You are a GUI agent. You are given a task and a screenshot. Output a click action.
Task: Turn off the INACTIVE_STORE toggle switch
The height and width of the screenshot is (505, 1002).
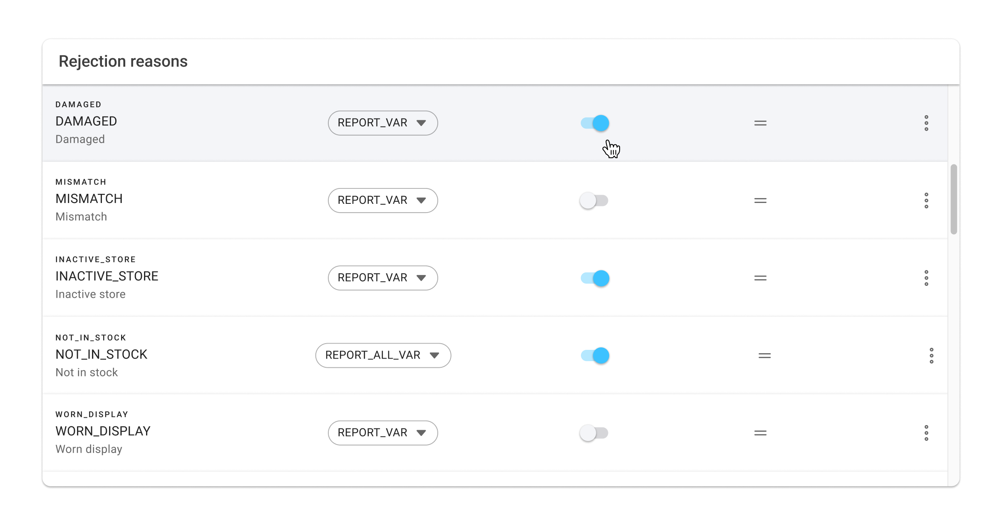point(595,278)
